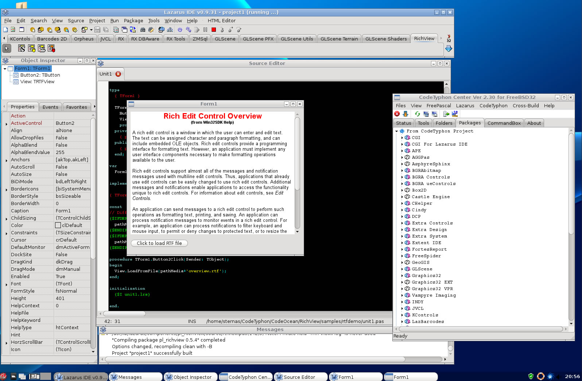Expand the Font property

pyautogui.click(x=7, y=285)
